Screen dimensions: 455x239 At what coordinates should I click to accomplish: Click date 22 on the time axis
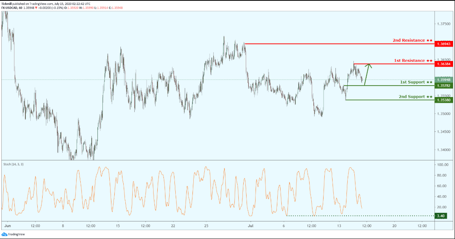pyautogui.click(x=173, y=225)
